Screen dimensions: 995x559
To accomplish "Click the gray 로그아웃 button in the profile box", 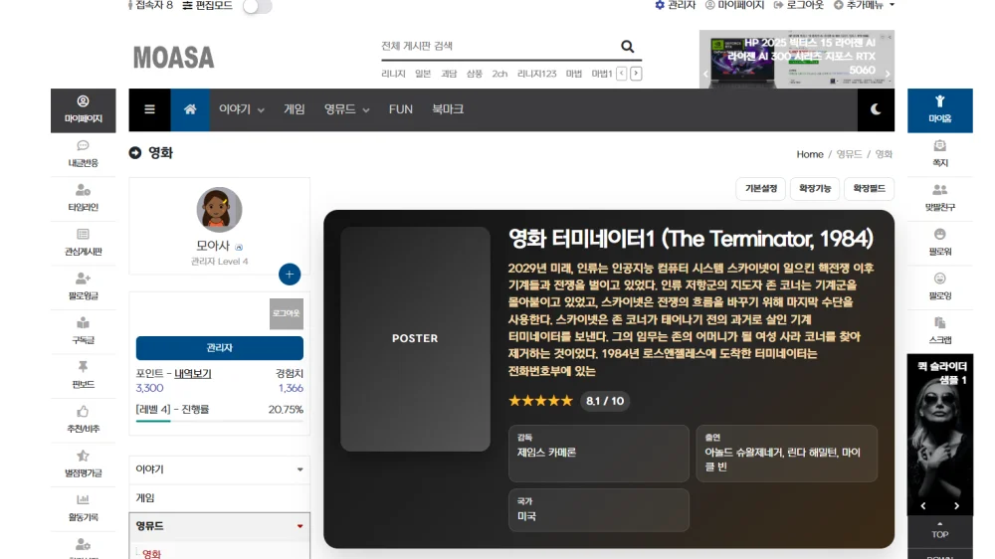I will (x=287, y=313).
